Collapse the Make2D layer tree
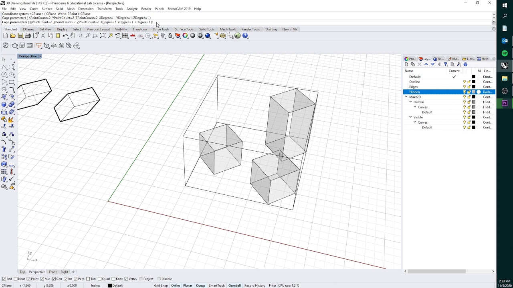This screenshot has width=513, height=288. 406,97
